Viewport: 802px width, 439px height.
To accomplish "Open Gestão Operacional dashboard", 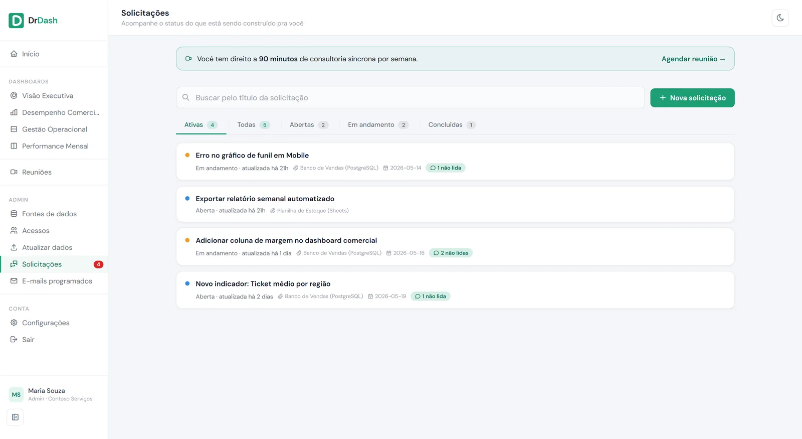I will pyautogui.click(x=54, y=129).
